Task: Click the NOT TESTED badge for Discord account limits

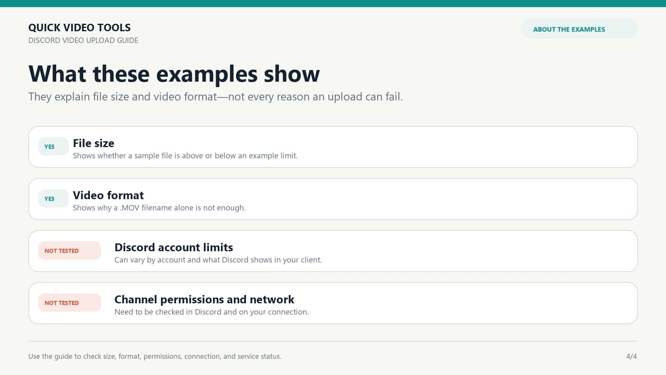Action: coord(70,250)
